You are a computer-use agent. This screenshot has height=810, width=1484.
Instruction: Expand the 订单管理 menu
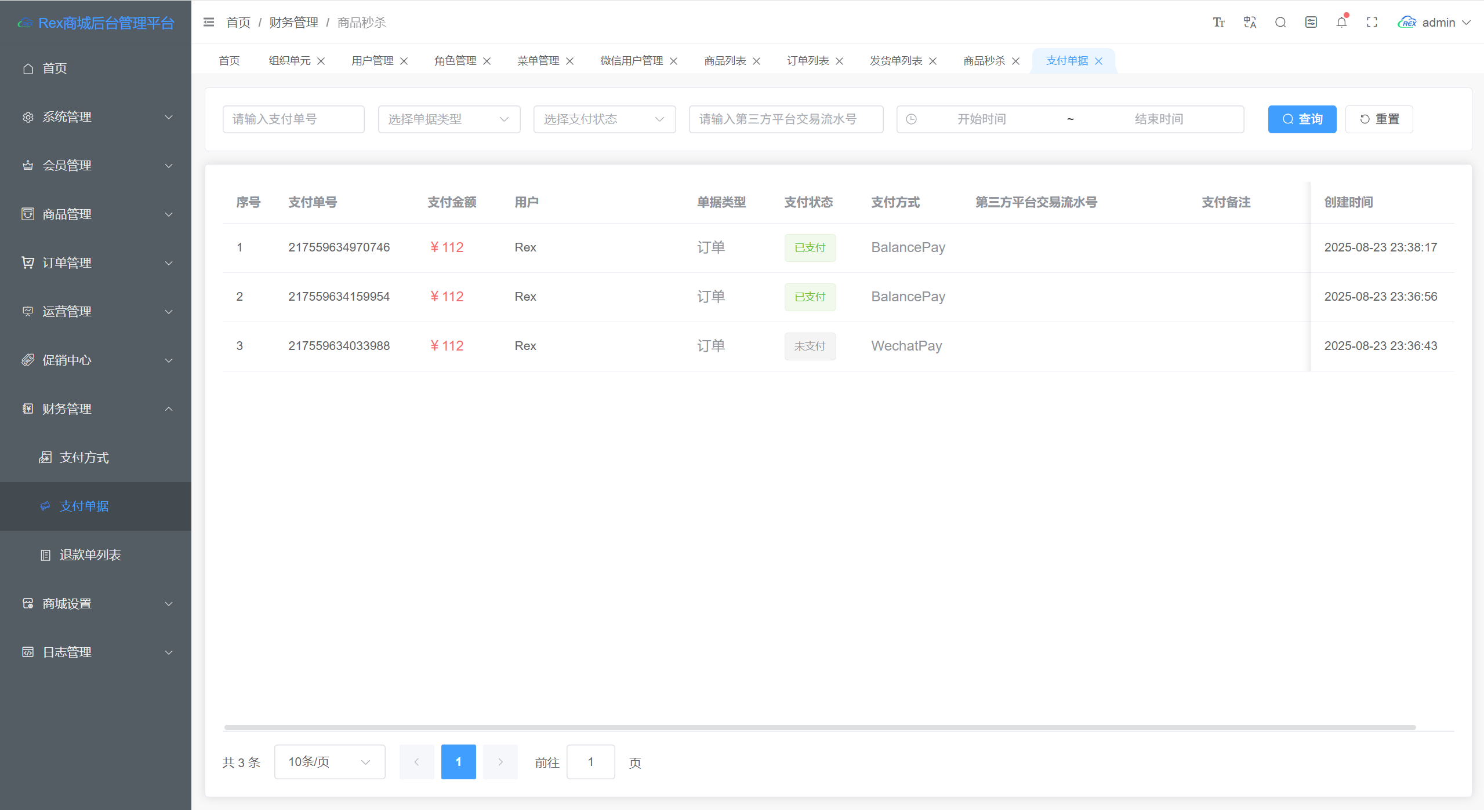96,263
